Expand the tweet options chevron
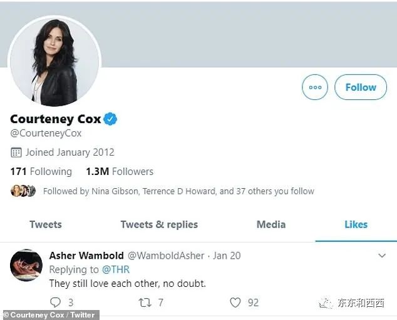Viewport: 397px width, 320px height. (x=382, y=256)
